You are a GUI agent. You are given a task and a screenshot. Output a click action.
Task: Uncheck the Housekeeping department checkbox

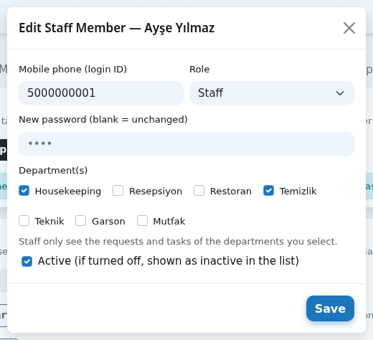24,191
